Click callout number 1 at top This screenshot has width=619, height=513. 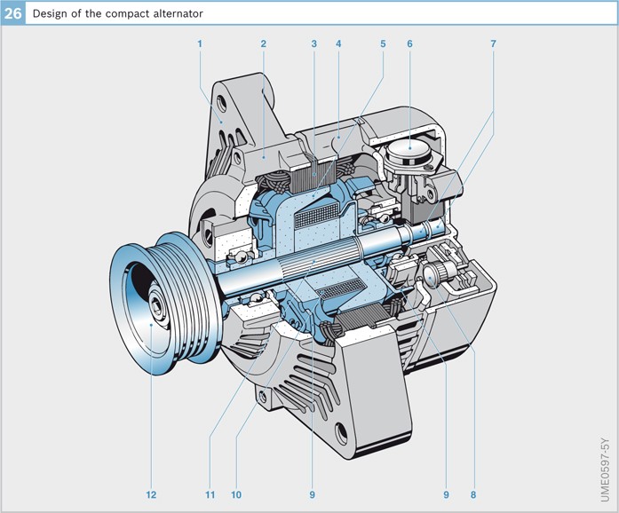[200, 43]
